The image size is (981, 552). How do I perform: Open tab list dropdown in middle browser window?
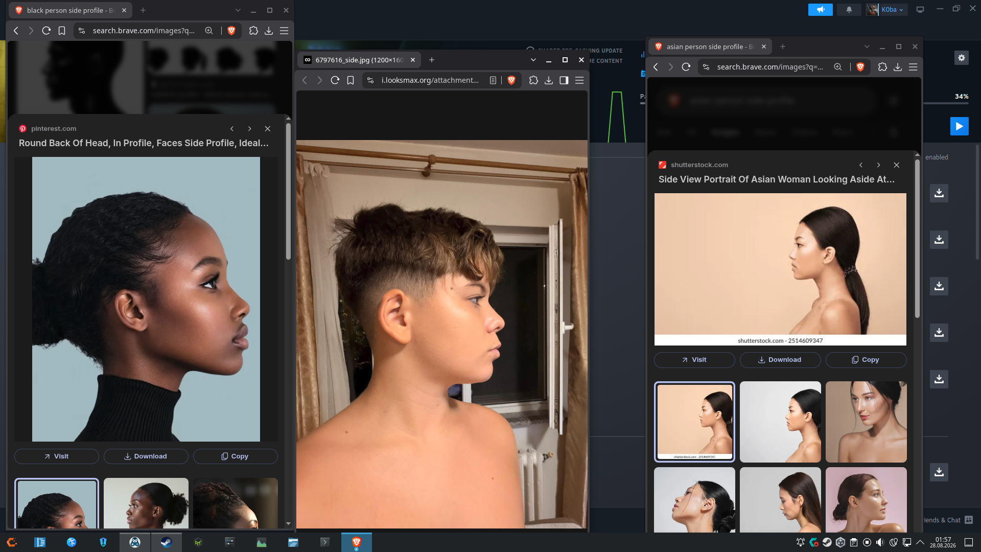(533, 60)
